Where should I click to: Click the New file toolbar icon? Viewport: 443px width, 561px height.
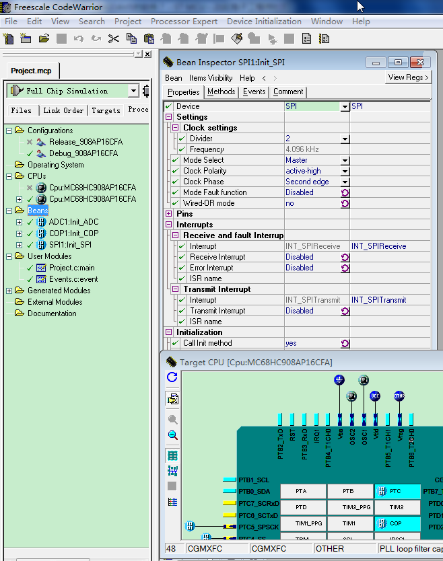(8, 38)
